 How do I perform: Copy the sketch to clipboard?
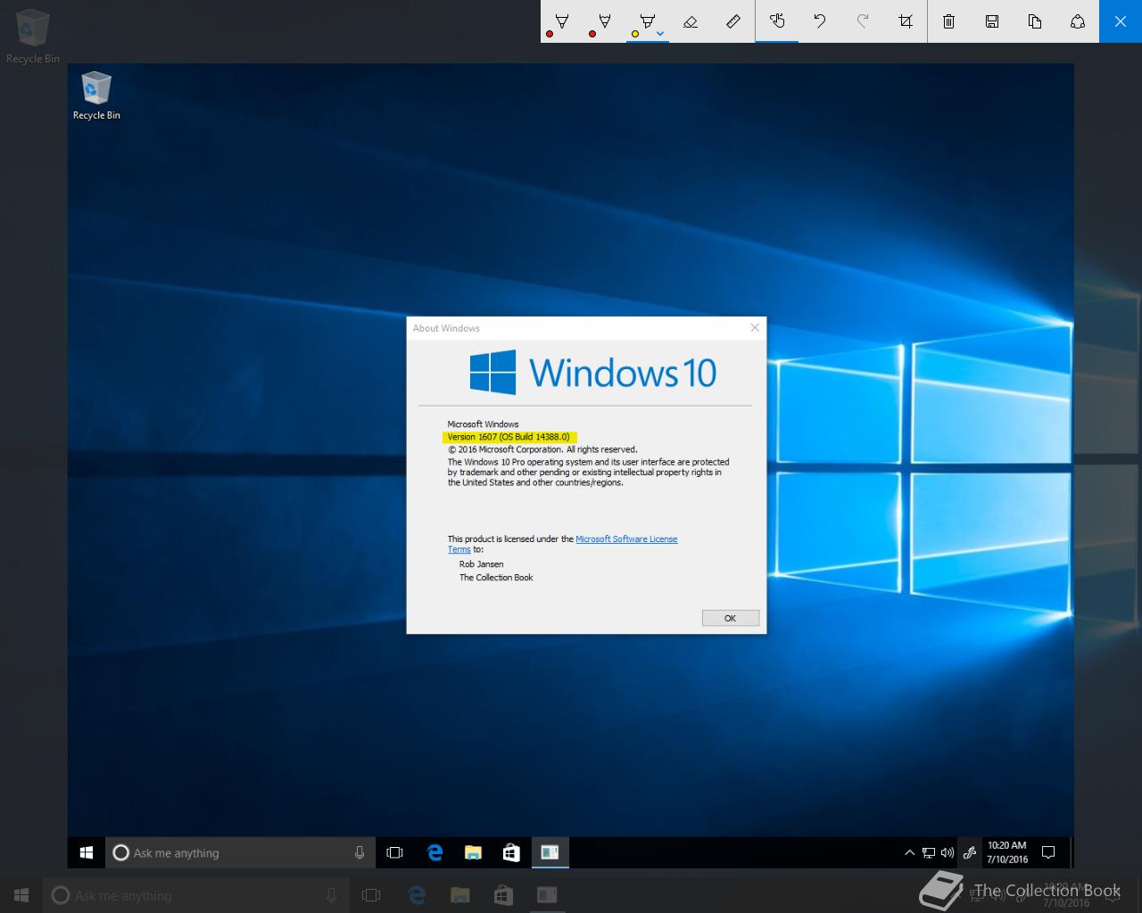coord(1035,21)
